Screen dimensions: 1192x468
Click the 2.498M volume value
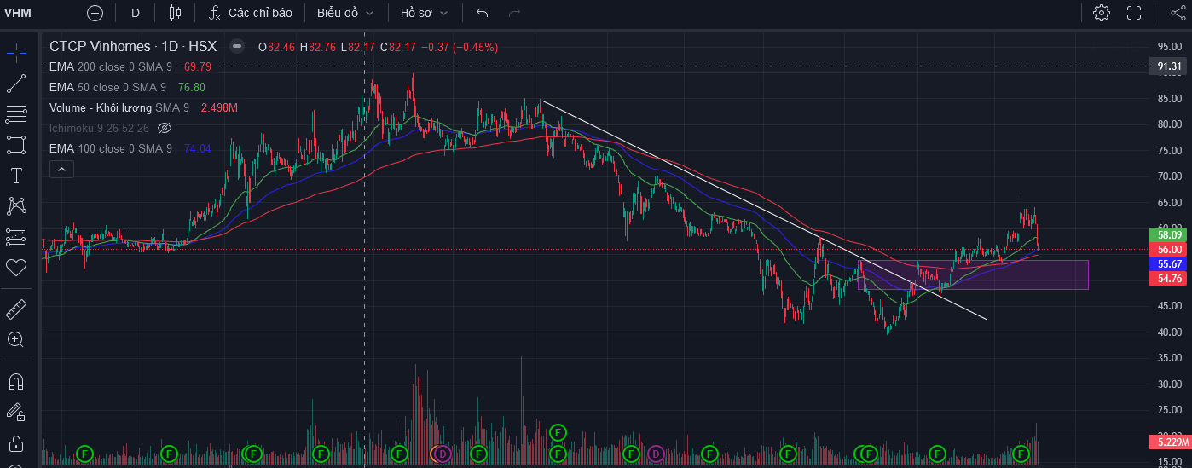click(219, 107)
